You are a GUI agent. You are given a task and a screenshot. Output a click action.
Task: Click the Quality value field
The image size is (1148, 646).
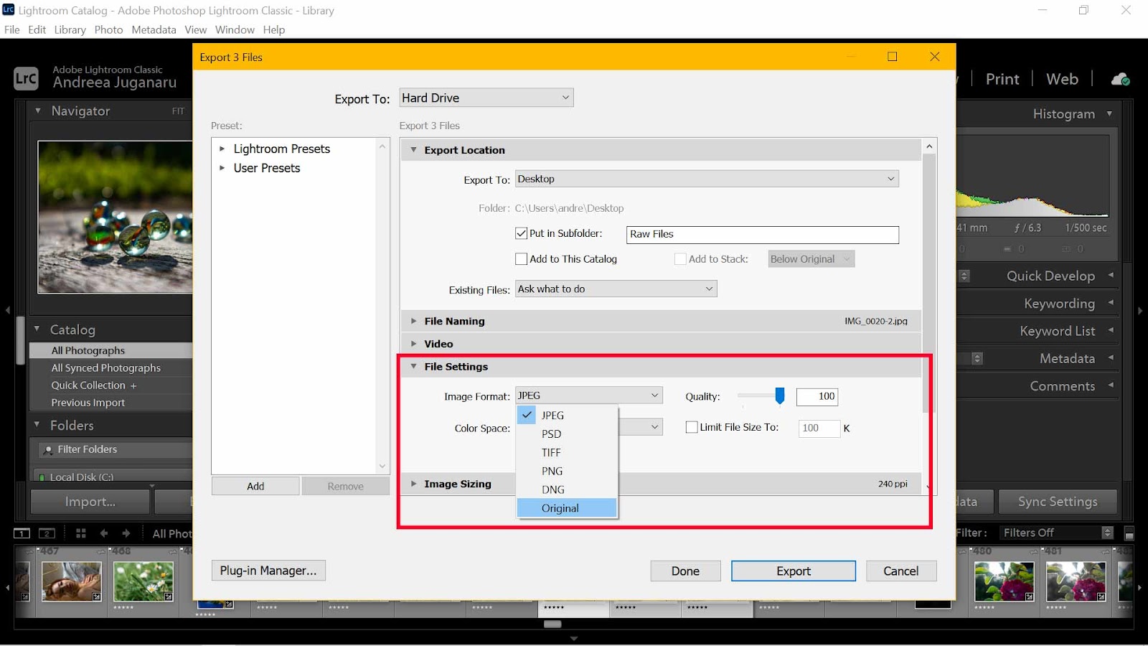click(817, 396)
